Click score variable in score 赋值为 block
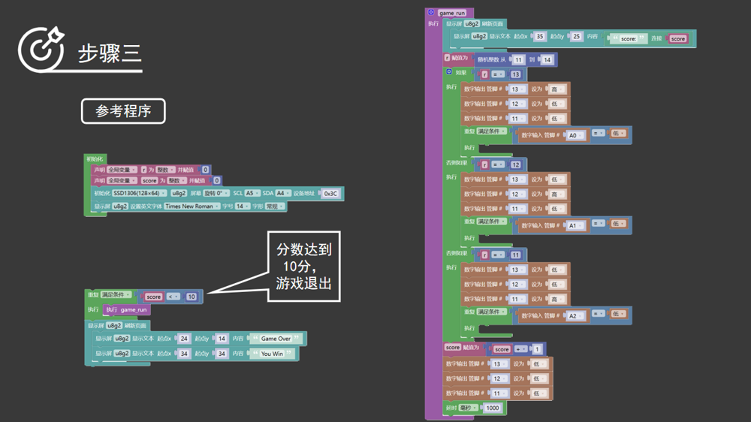Viewport: 751px width, 422px height. click(452, 347)
